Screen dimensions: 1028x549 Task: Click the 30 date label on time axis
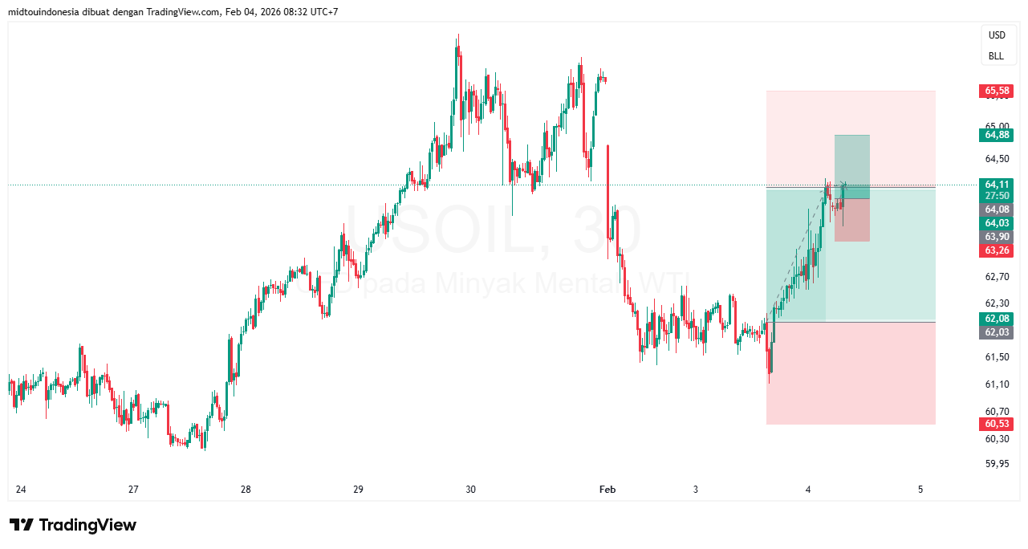pyautogui.click(x=469, y=489)
